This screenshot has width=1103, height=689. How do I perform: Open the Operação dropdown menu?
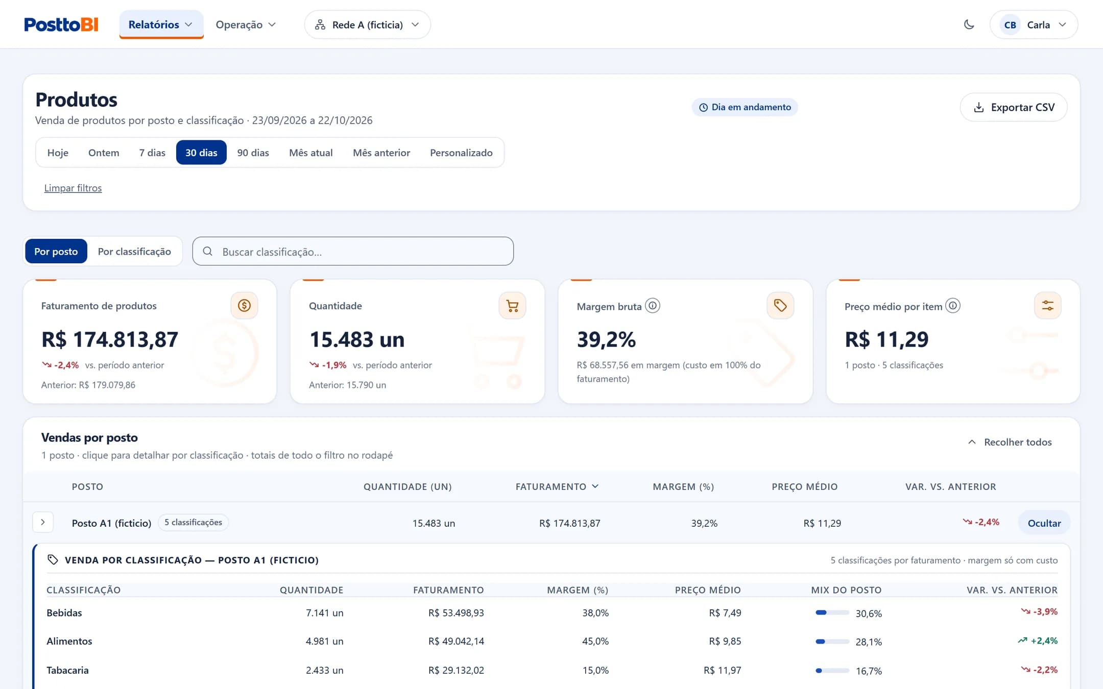246,24
